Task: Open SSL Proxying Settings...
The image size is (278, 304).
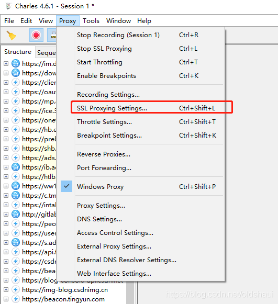Action: (x=141, y=108)
